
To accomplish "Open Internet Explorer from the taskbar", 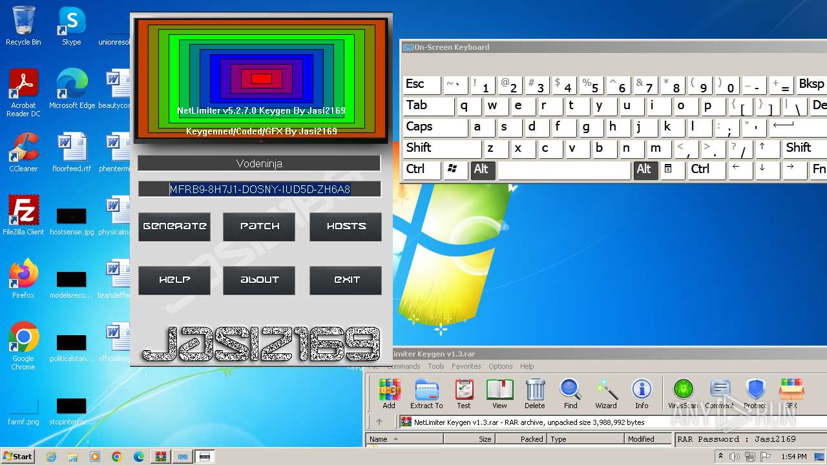I will pos(52,457).
